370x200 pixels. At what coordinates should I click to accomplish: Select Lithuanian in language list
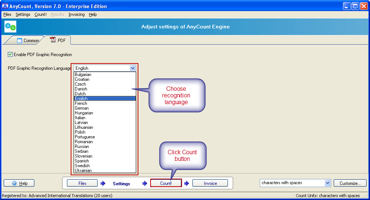(x=105, y=127)
